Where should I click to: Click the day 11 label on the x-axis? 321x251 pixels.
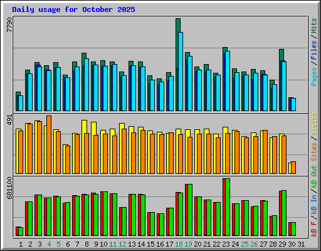(x=113, y=244)
